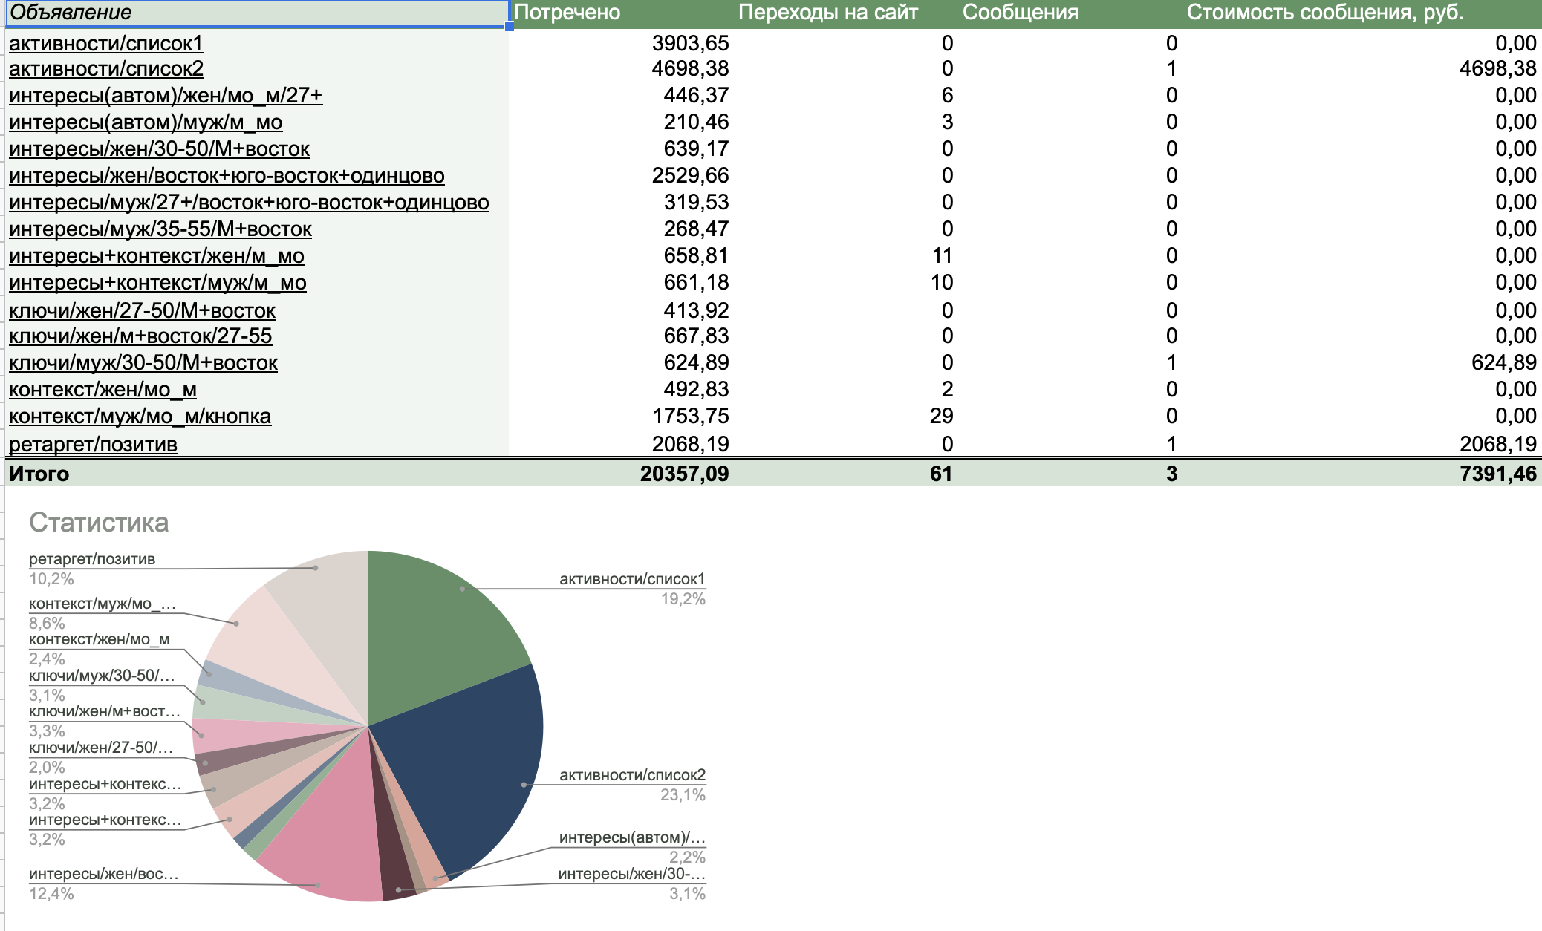Select the Итого total 20357,09 cell
The width and height of the screenshot is (1542, 931).
click(684, 474)
